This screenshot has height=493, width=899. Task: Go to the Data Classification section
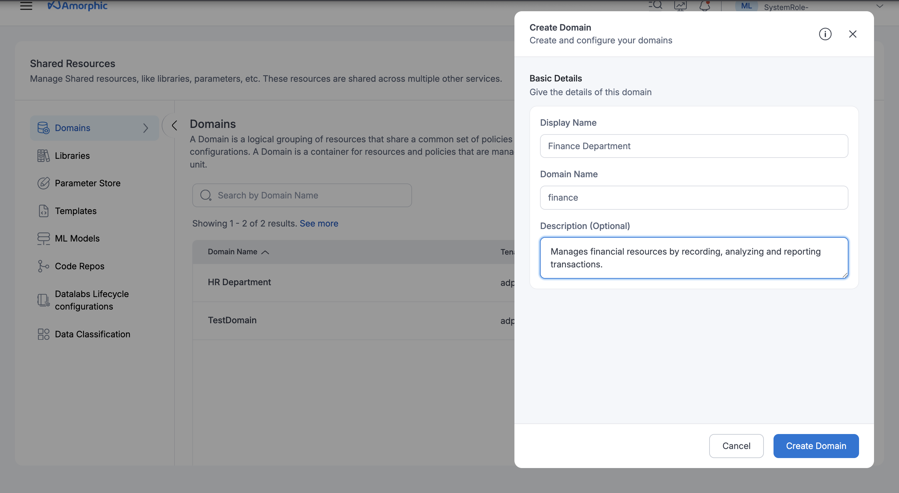(x=92, y=334)
